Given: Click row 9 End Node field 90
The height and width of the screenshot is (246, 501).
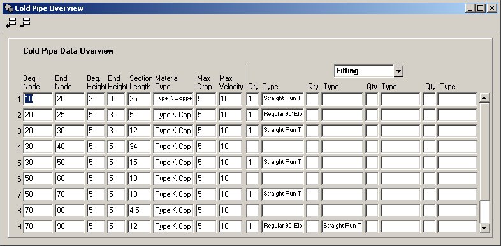Looking at the screenshot, I should (x=69, y=226).
